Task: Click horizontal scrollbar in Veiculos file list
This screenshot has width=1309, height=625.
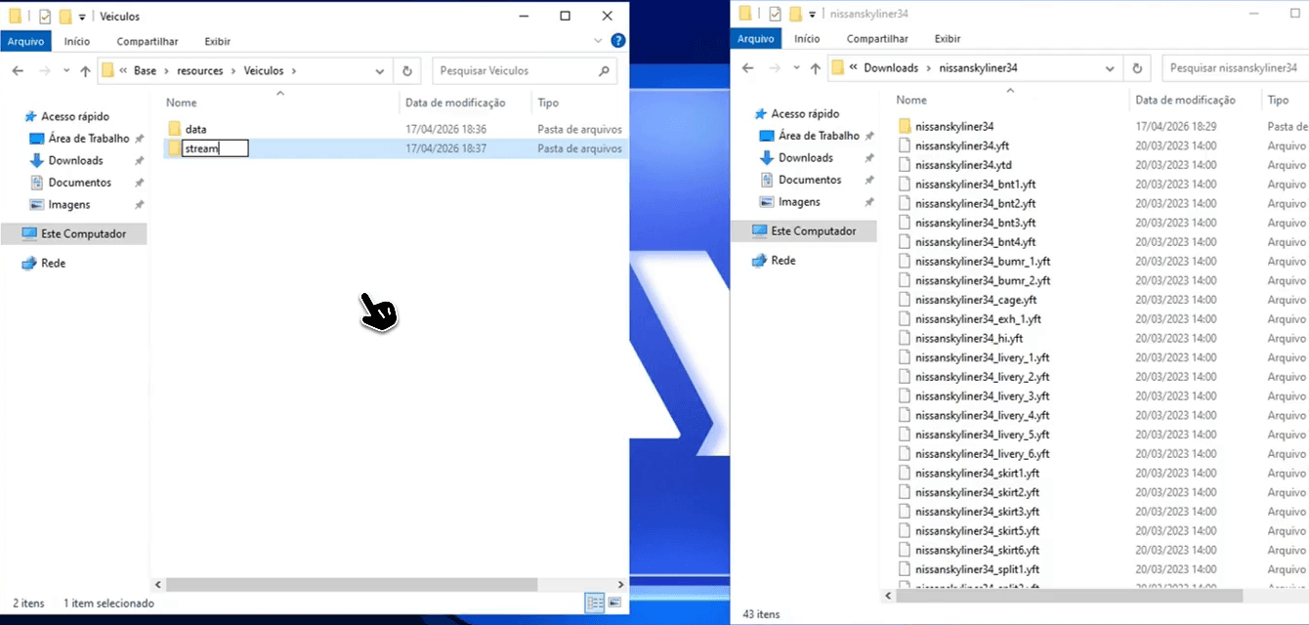Action: click(352, 584)
